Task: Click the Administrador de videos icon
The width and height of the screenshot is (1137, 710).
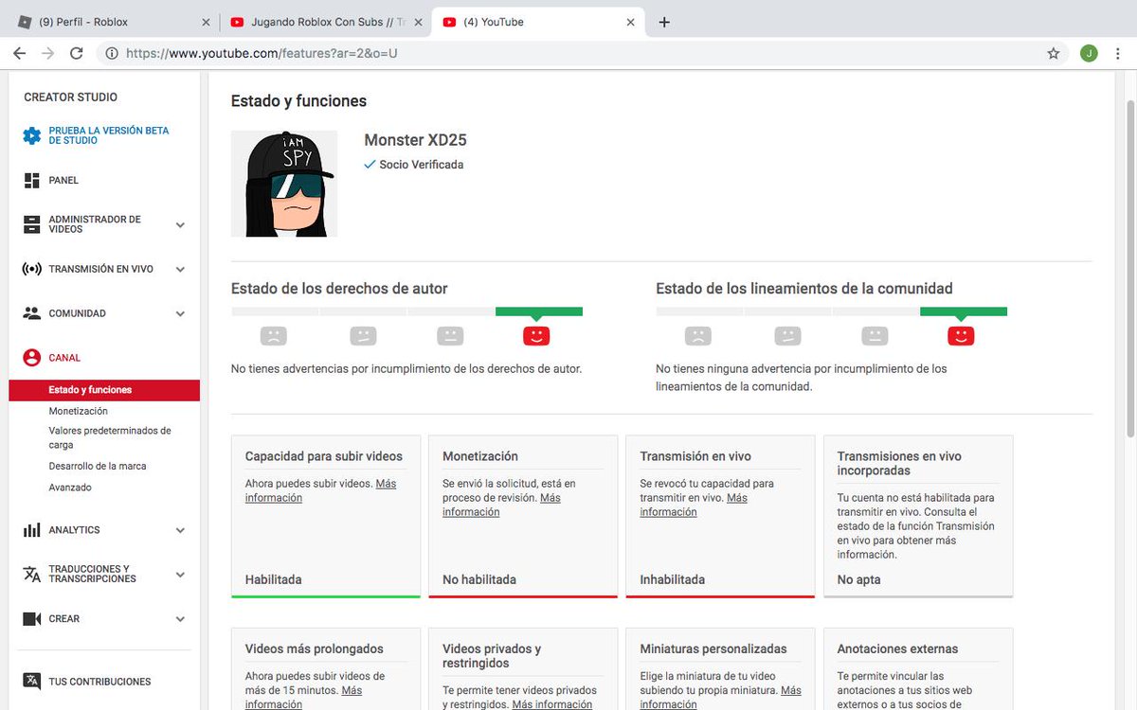Action: tap(32, 224)
